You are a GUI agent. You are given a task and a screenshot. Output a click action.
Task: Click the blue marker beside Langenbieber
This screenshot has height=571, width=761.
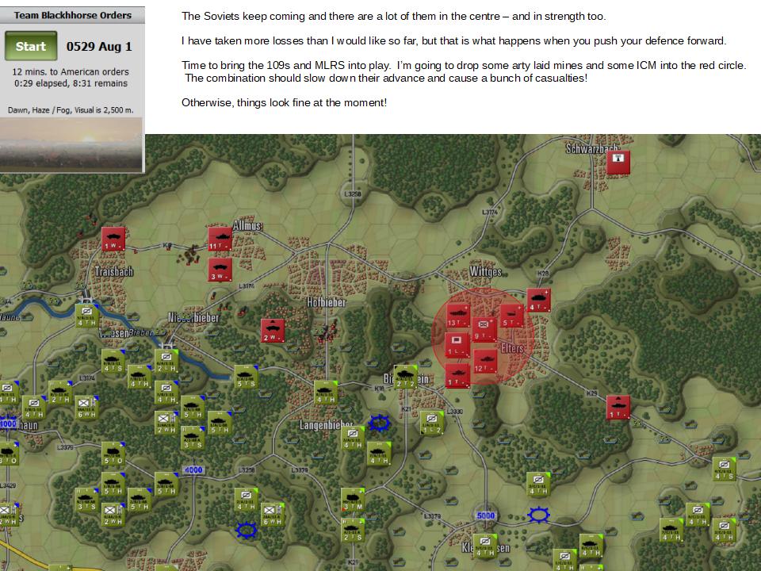(x=379, y=423)
